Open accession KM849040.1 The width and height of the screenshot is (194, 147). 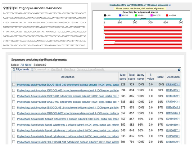pyautogui.click(x=173, y=107)
